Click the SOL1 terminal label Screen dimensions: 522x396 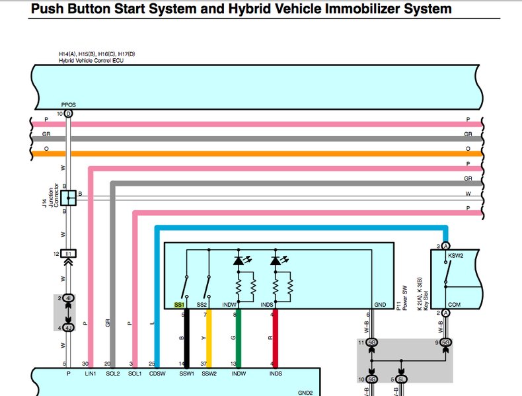(135, 374)
